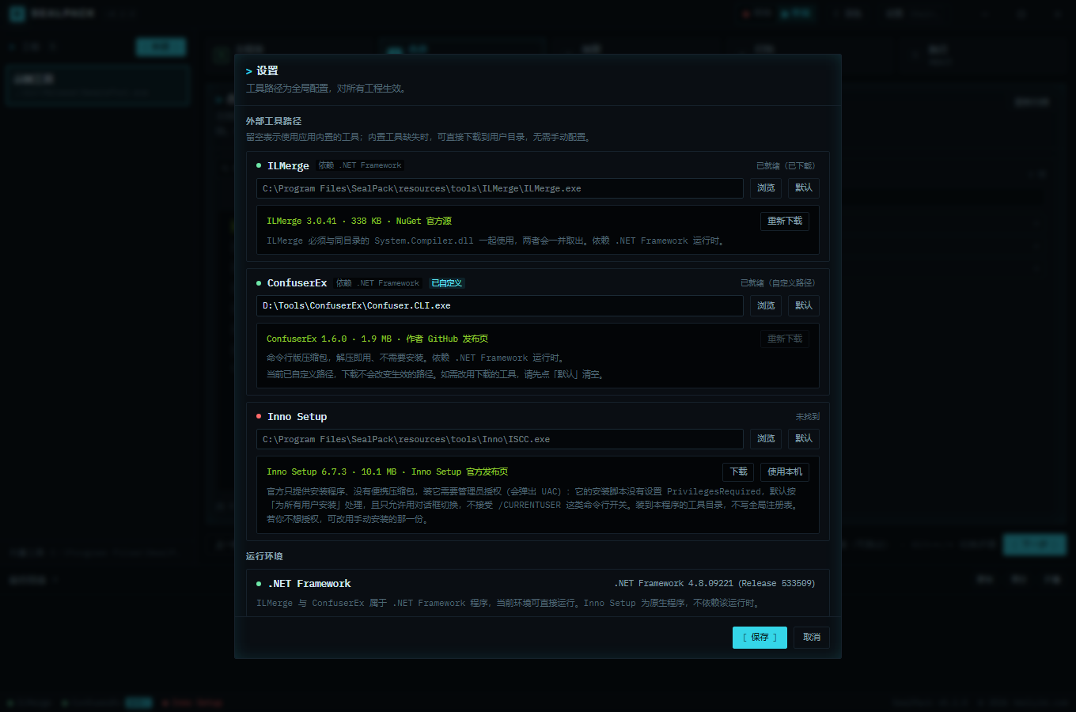Click the green status dot beside ConfuserEx
The width and height of the screenshot is (1076, 712).
(259, 283)
